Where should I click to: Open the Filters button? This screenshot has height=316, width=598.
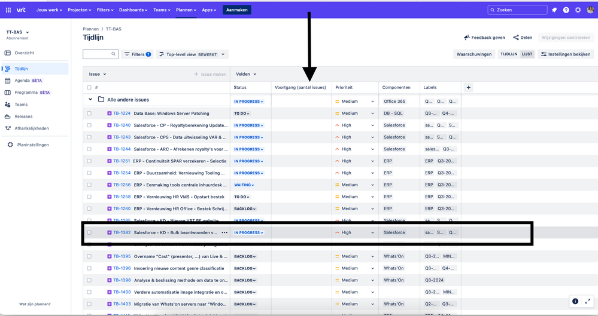click(137, 54)
